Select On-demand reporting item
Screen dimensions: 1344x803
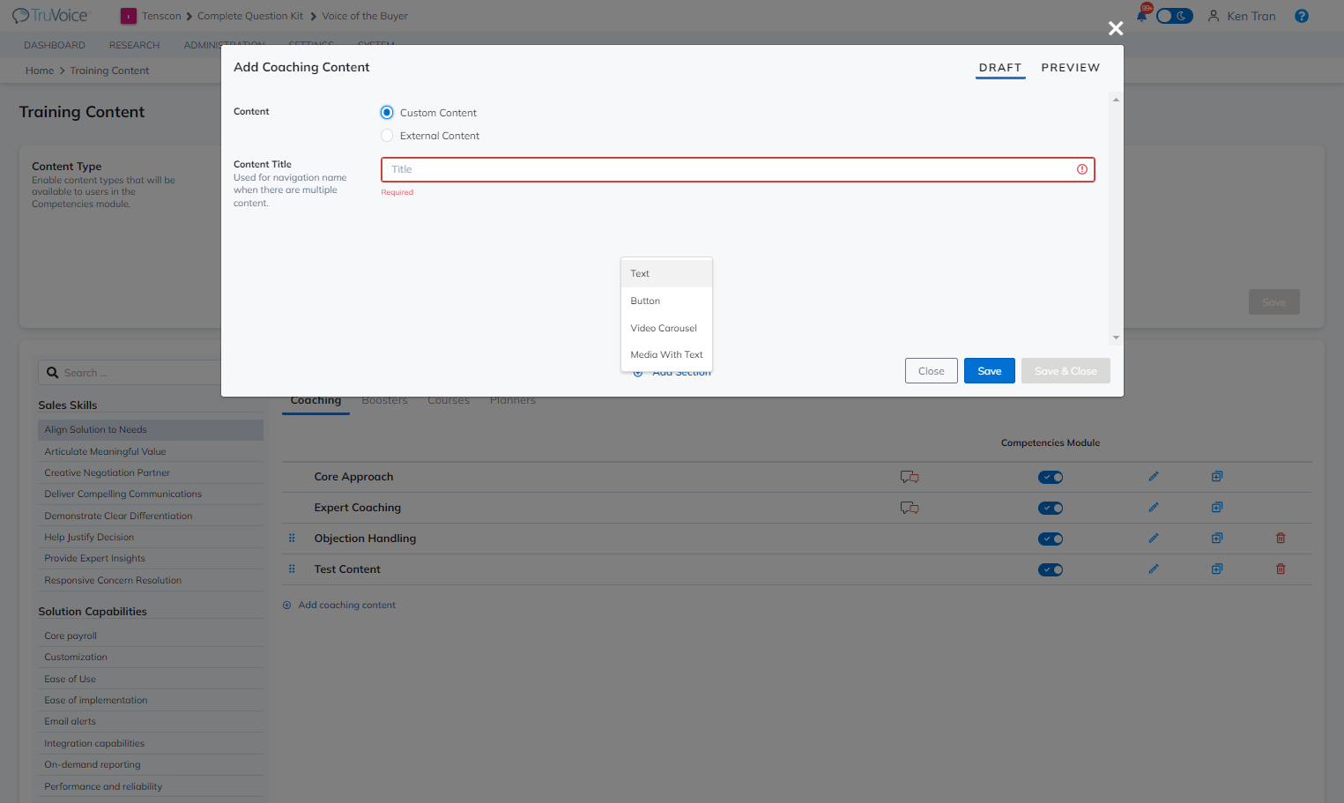(151, 765)
